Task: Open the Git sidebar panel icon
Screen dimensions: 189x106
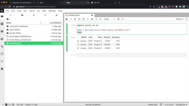Action: pos(2,32)
